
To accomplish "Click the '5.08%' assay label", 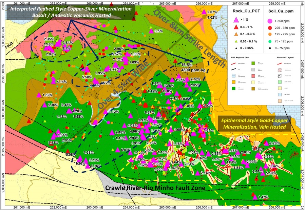I will pos(71,155).
